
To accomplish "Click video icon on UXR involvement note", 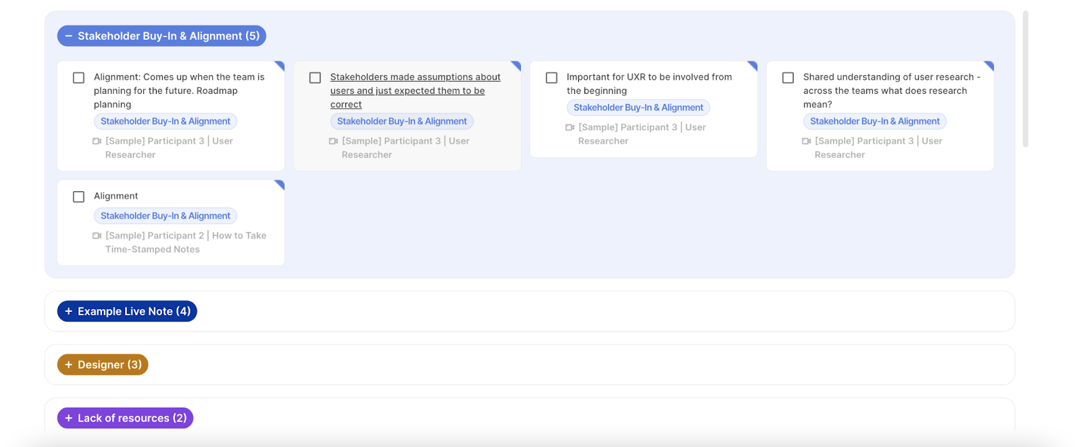I will click(570, 128).
